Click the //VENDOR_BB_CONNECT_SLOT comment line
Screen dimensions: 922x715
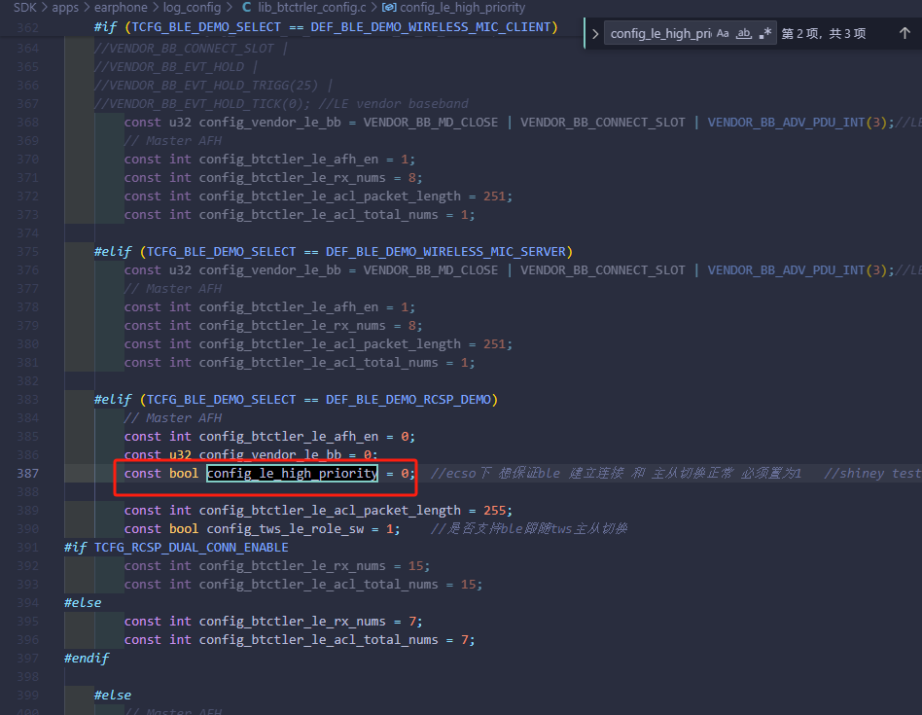(x=191, y=49)
